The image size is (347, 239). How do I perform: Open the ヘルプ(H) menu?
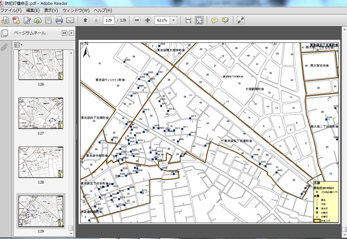click(103, 10)
